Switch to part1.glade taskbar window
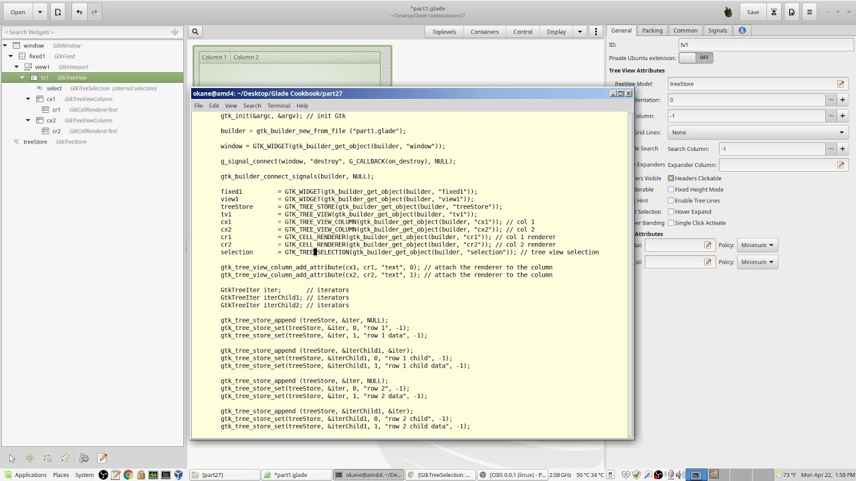 pos(297,475)
